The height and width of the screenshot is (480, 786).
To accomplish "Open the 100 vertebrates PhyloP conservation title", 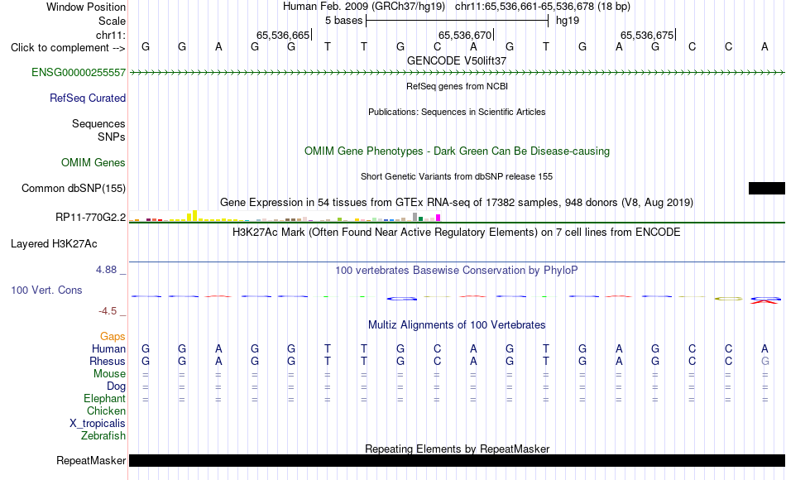I will pyautogui.click(x=457, y=271).
